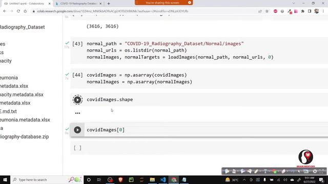The width and height of the screenshot is (328, 184).
Task: Select the radiography-database.zip file
Action: pos(25,136)
